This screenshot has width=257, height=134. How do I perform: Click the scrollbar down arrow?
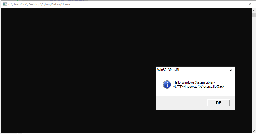click(x=254, y=131)
